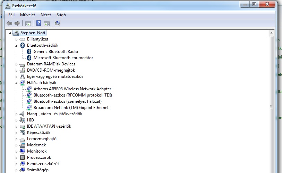This screenshot has height=173, width=282.
Task: Open the Nézet menu
Action: (46, 15)
